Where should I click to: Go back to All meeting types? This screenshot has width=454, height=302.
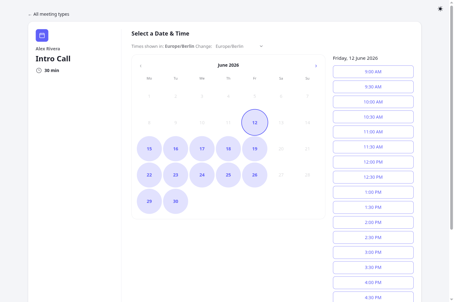[x=49, y=14]
